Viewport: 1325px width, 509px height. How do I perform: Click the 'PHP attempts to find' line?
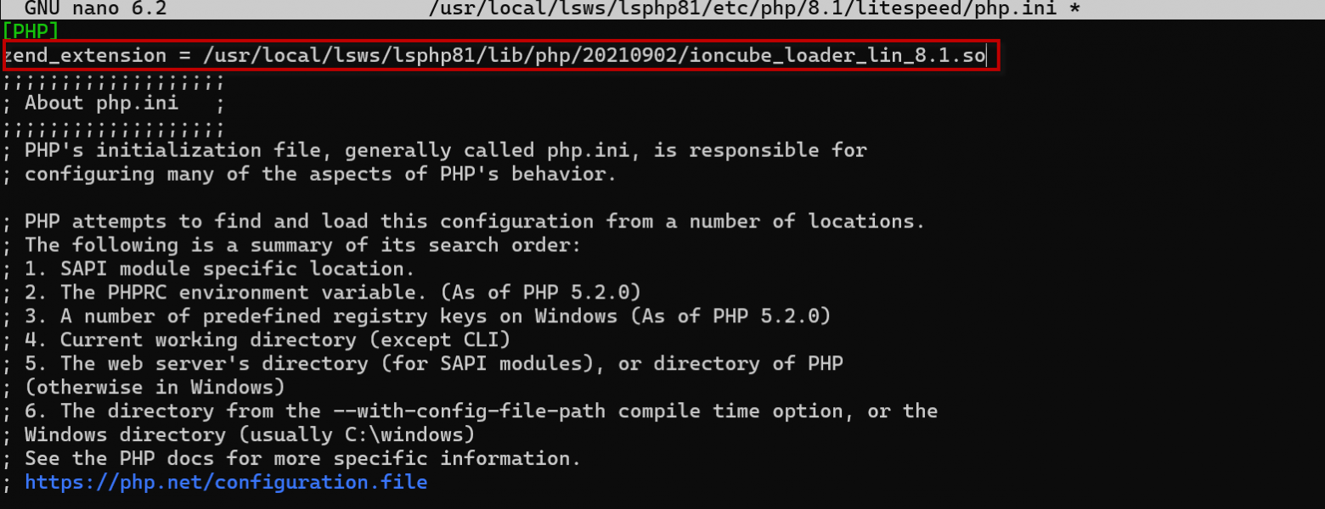point(464,221)
